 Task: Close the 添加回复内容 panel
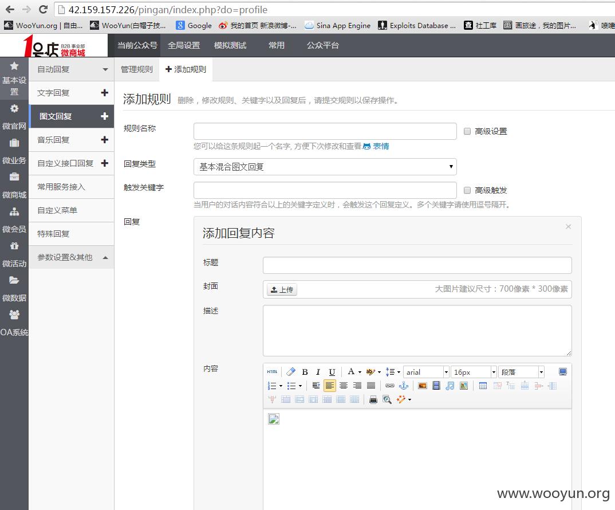(x=568, y=226)
